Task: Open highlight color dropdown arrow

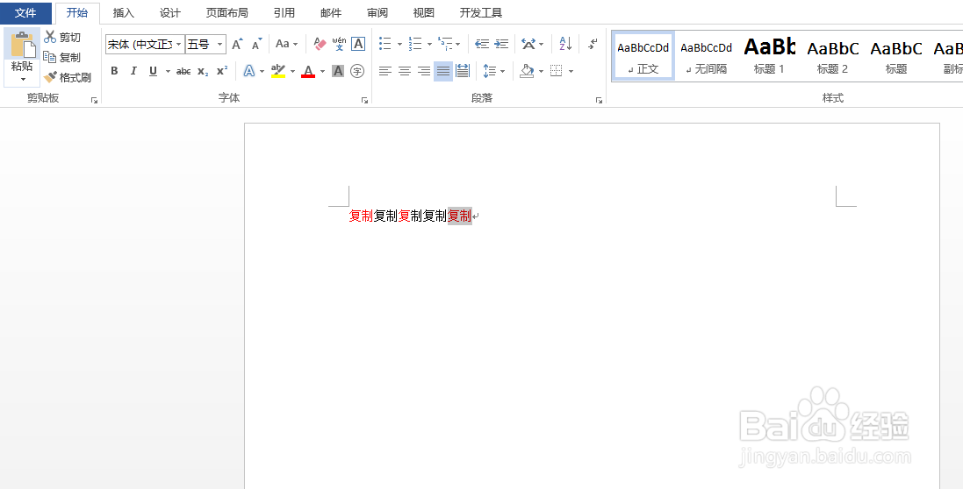Action: coord(293,71)
